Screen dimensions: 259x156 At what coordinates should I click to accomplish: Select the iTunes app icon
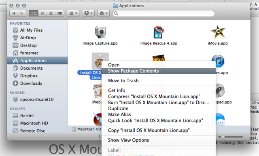pos(218,61)
